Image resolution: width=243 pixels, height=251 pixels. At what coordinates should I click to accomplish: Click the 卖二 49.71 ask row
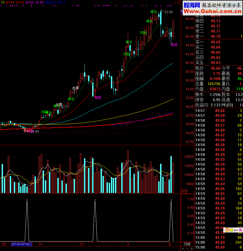219,31
